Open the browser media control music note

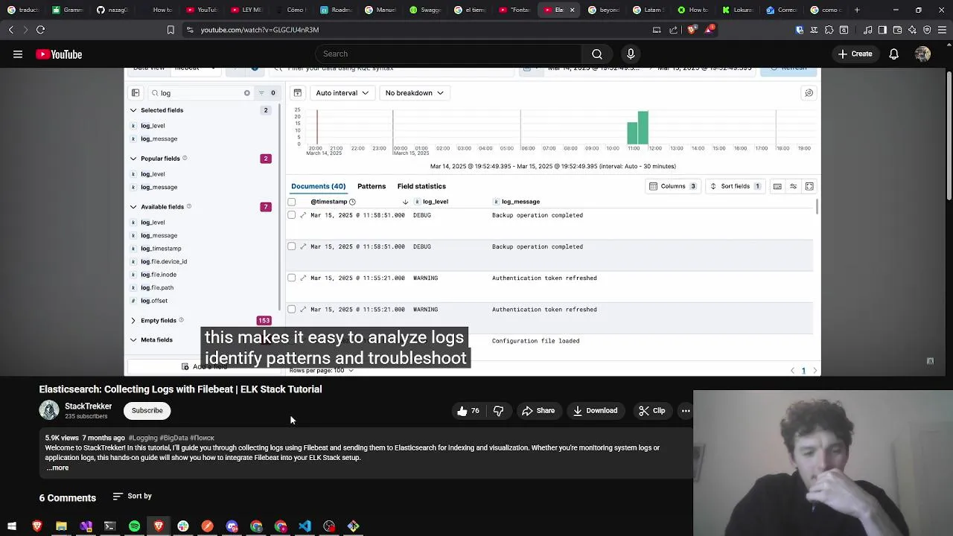coord(868,30)
